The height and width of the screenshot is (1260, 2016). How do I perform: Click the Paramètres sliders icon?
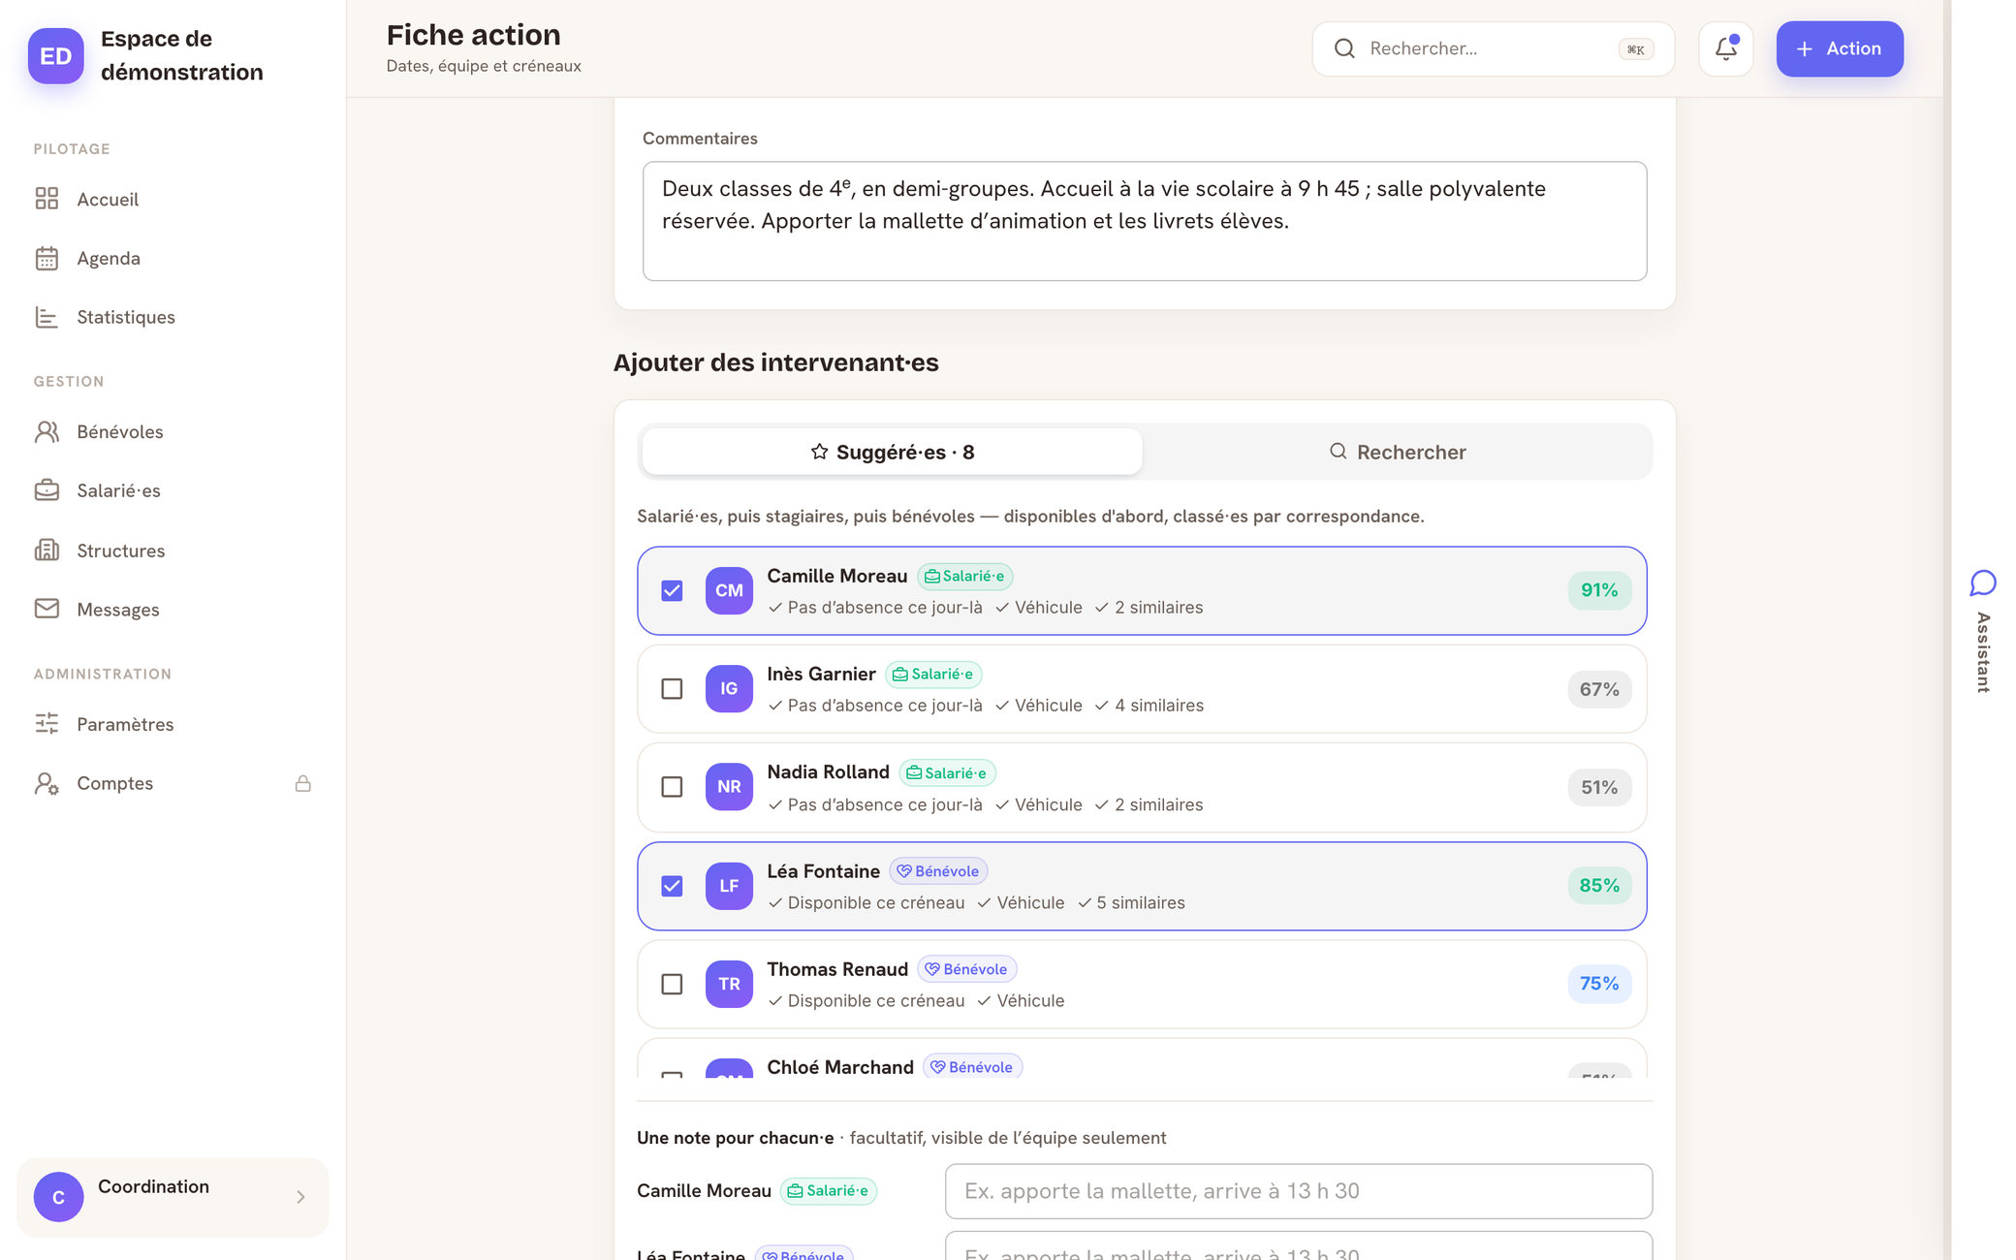[47, 724]
